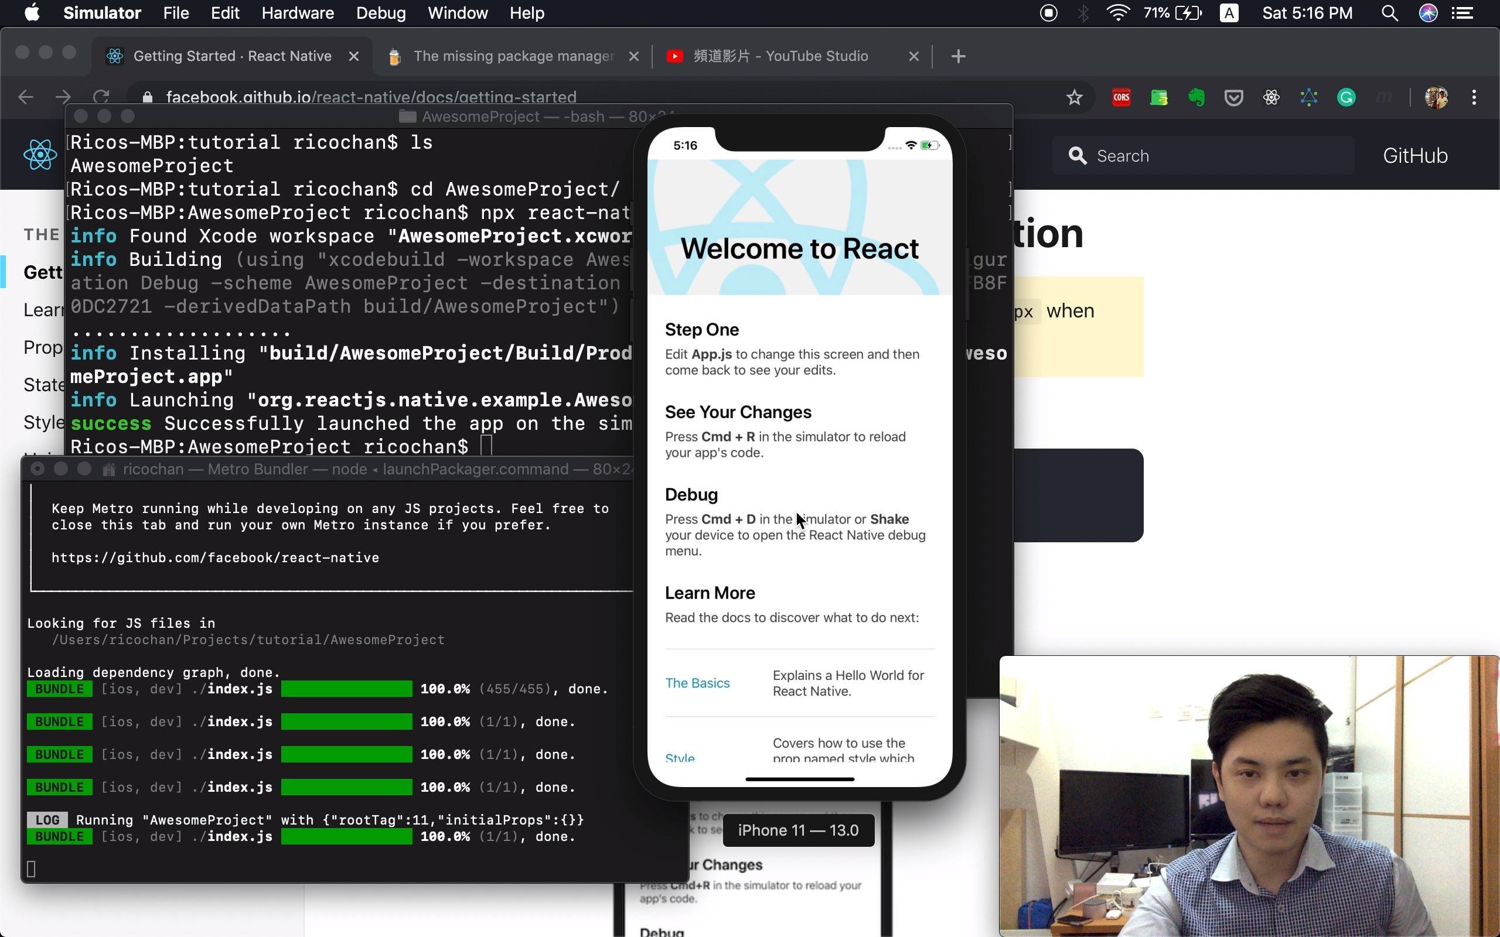Screen dimensions: 1500x937
Task: Open the blue star extension beside React DevTools
Action: coord(1308,97)
